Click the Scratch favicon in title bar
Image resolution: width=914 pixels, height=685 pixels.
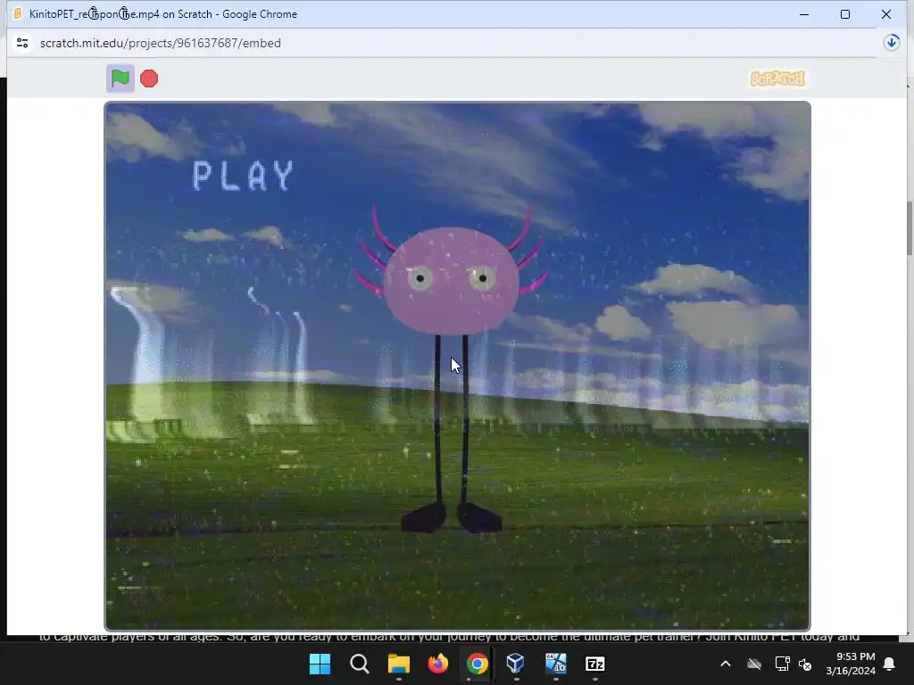tap(18, 13)
